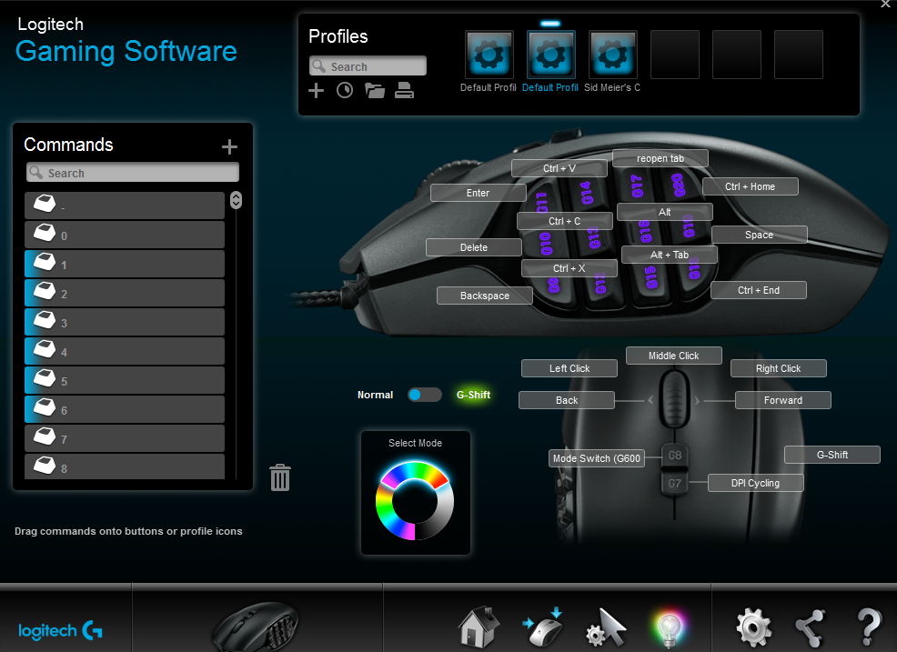This screenshot has width=897, height=652.
Task: Click the Delete assignment label
Action: [474, 247]
